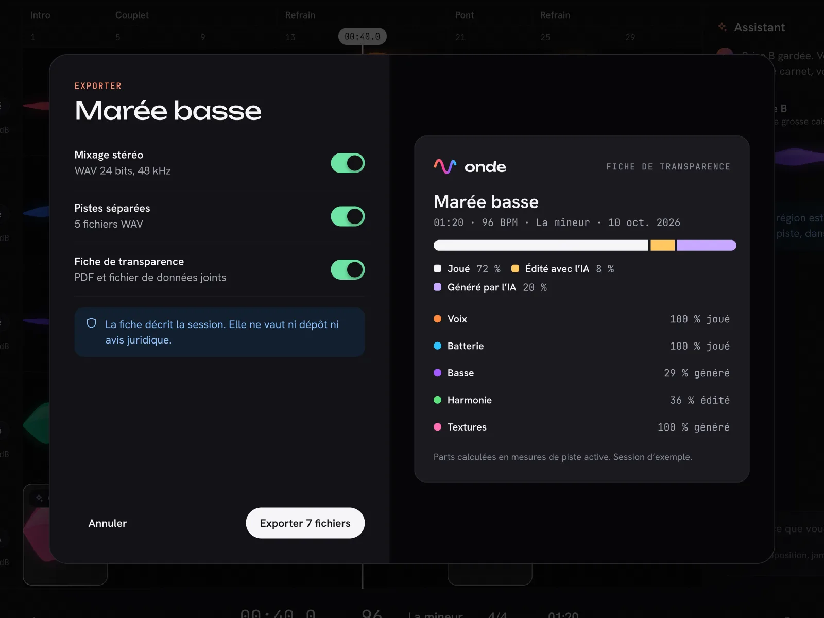The width and height of the screenshot is (824, 618).
Task: Click the 'Marée basse' export title
Action: click(168, 111)
